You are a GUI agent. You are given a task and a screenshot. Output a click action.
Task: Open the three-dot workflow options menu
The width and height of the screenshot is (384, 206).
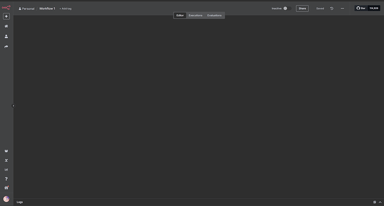[x=342, y=8]
